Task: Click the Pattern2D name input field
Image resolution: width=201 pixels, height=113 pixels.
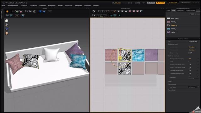Action: (193, 41)
